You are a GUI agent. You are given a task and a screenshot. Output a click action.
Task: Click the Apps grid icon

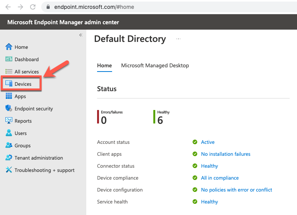click(x=9, y=96)
